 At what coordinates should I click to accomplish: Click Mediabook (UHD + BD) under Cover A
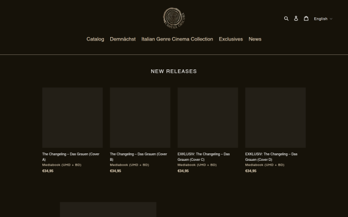61,165
